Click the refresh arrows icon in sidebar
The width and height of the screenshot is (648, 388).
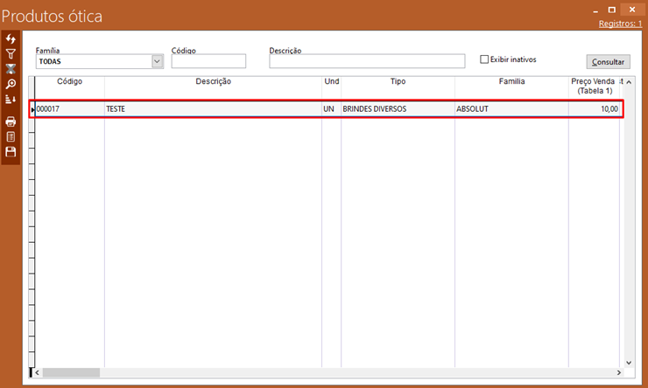click(x=11, y=39)
